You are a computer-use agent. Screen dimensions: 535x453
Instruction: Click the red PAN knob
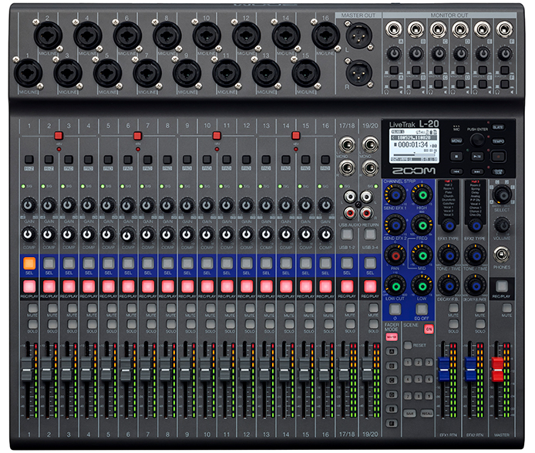click(x=395, y=255)
